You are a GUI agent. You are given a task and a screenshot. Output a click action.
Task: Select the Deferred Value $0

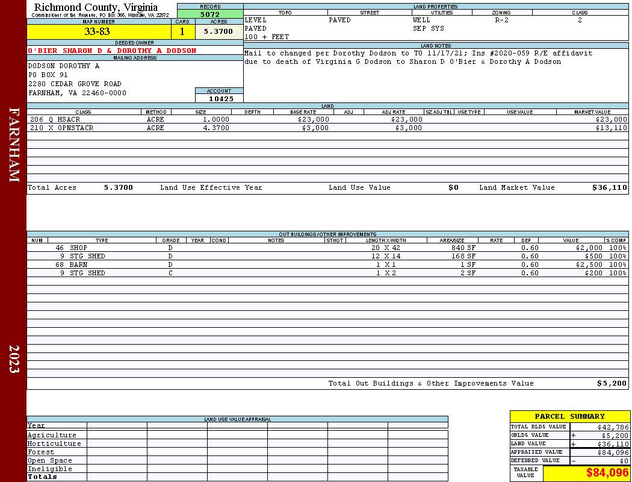pos(624,461)
